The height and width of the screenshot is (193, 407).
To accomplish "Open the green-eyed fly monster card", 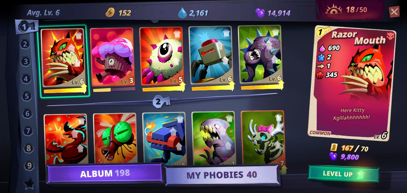I will coord(115,138).
